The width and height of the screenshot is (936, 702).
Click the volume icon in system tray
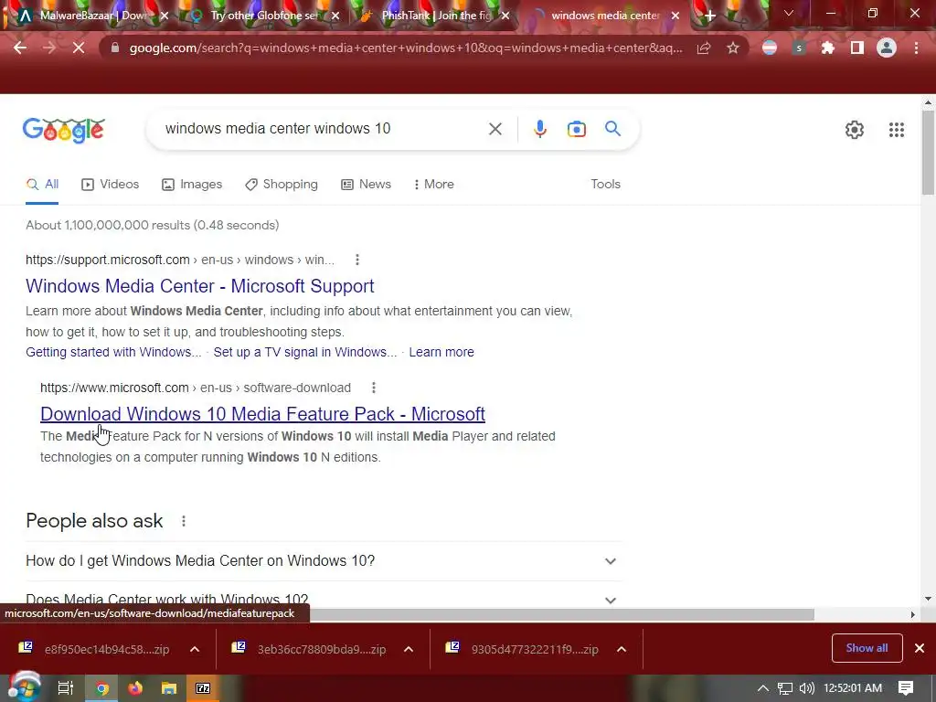coord(806,688)
